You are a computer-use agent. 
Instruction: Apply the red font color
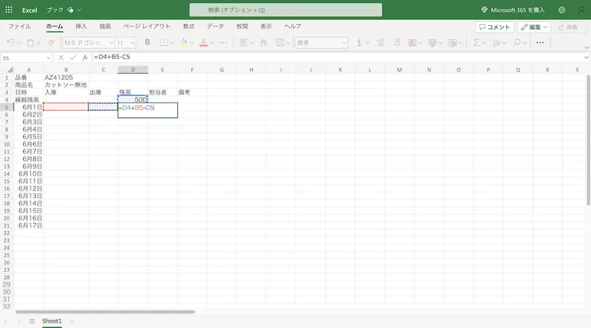204,43
